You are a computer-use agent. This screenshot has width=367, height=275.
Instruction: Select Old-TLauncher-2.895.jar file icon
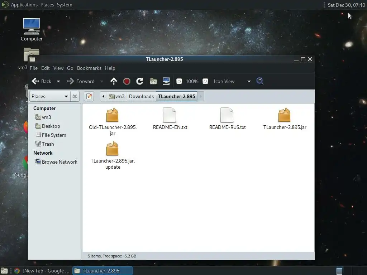(x=112, y=115)
